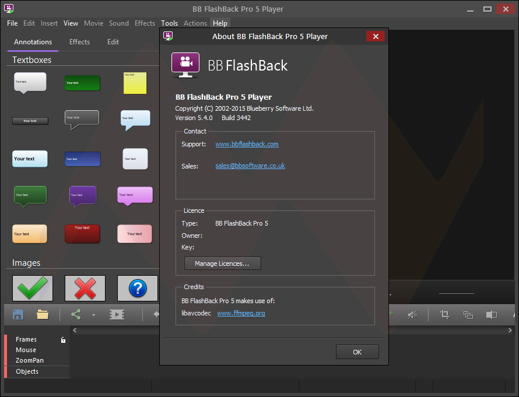
Task: Close the About BB FlashBack dialog
Action: pyautogui.click(x=376, y=36)
